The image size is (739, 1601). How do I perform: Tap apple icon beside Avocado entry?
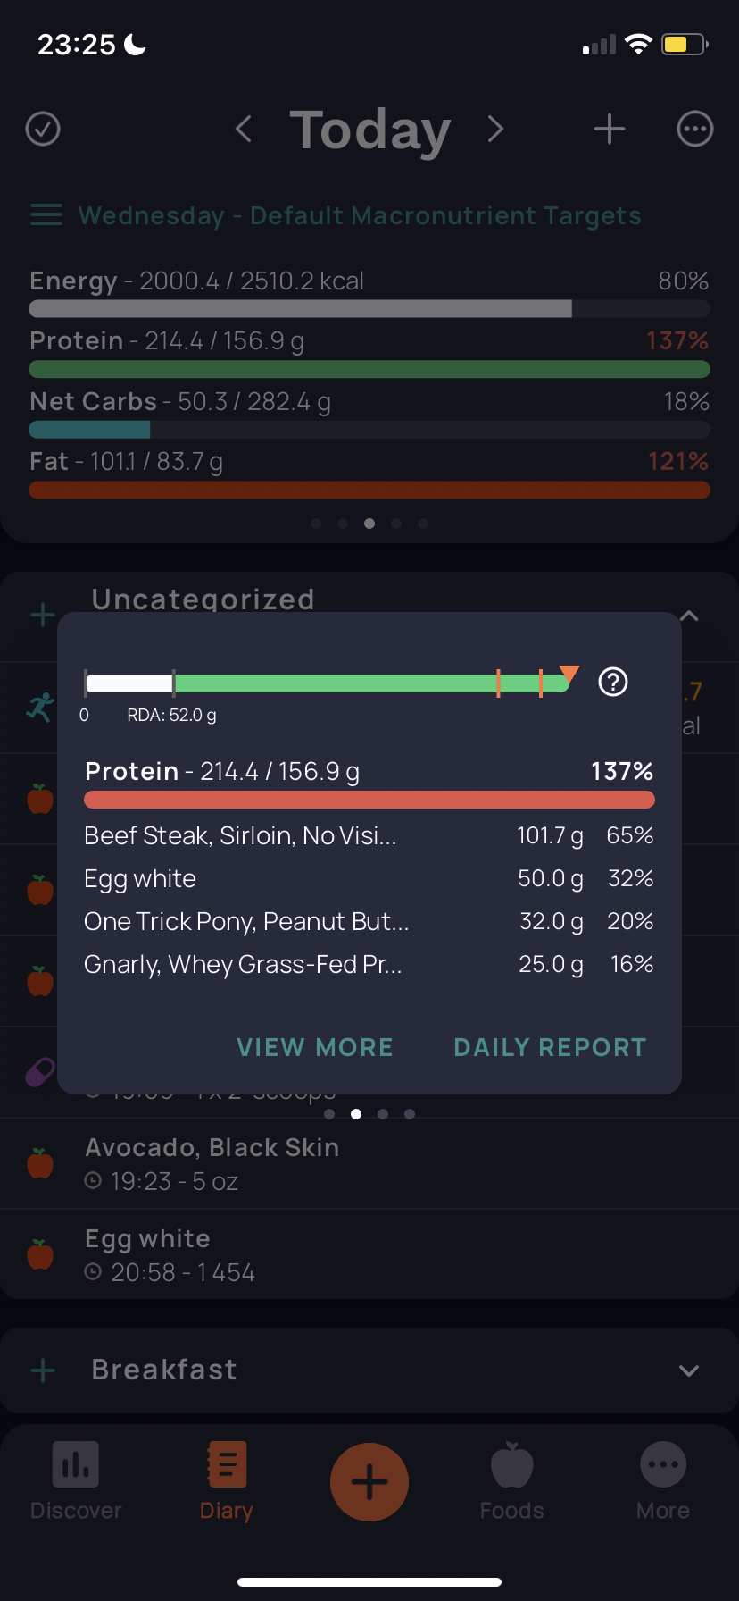coord(40,1164)
